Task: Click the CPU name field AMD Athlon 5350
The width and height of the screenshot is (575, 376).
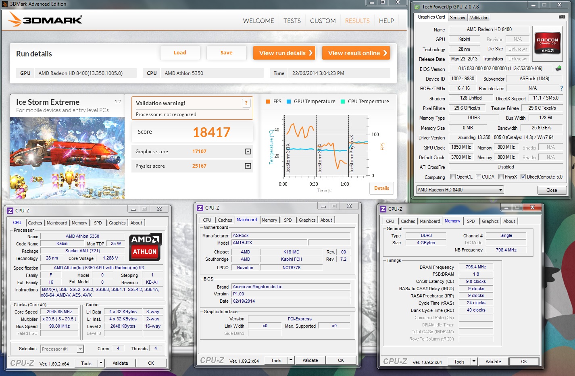Action: pyautogui.click(x=212, y=73)
